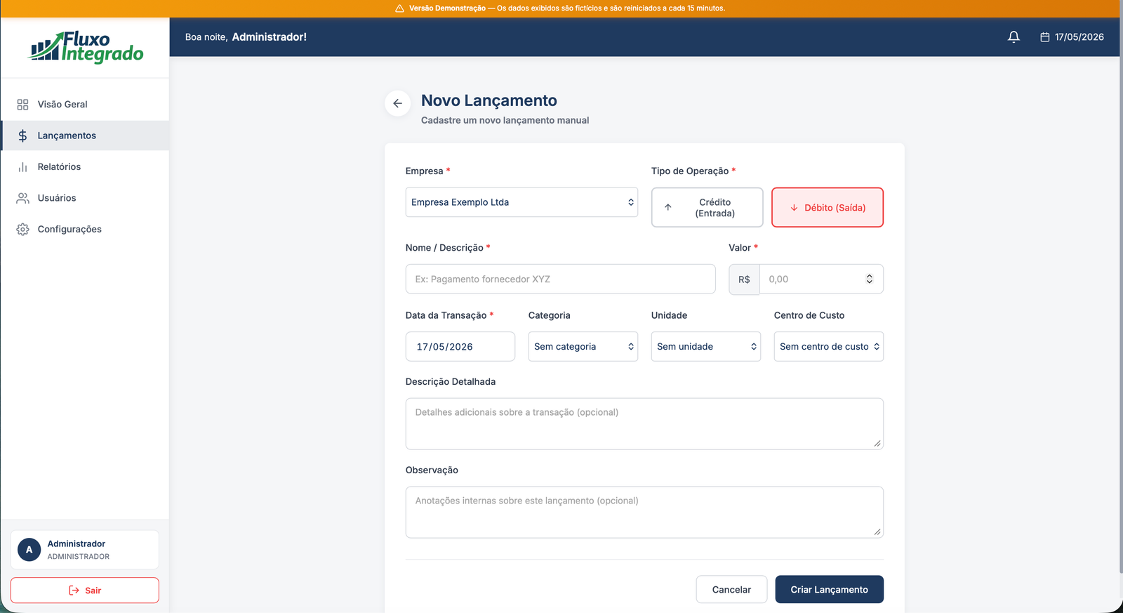The image size is (1123, 613).
Task: Click the R$ currency prefix
Action: coord(744,279)
